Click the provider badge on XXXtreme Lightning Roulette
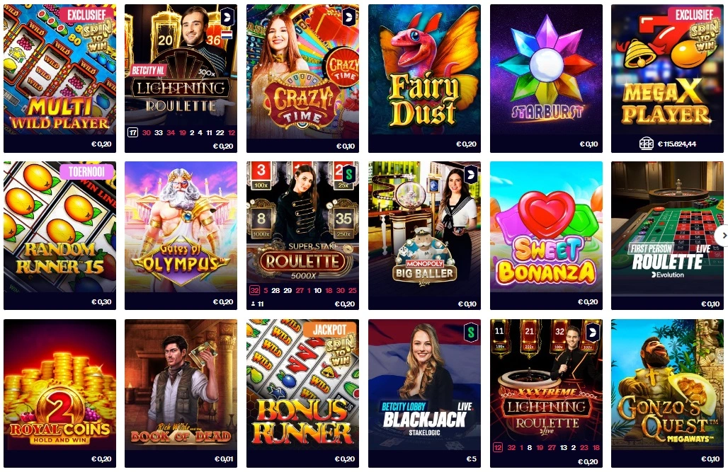This screenshot has width=728, height=472. (x=593, y=332)
